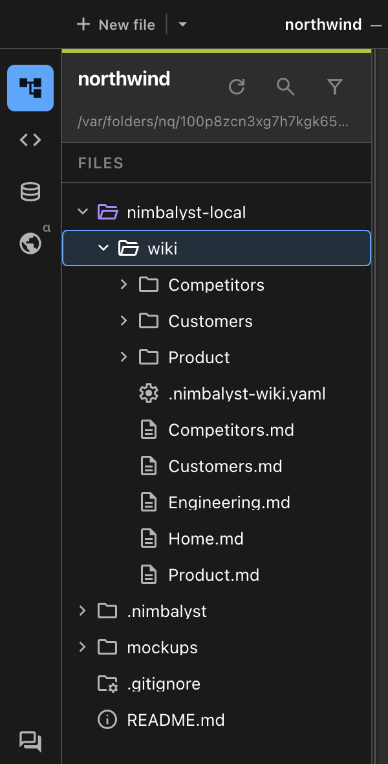
Task: Click the filter funnel icon
Action: point(335,87)
